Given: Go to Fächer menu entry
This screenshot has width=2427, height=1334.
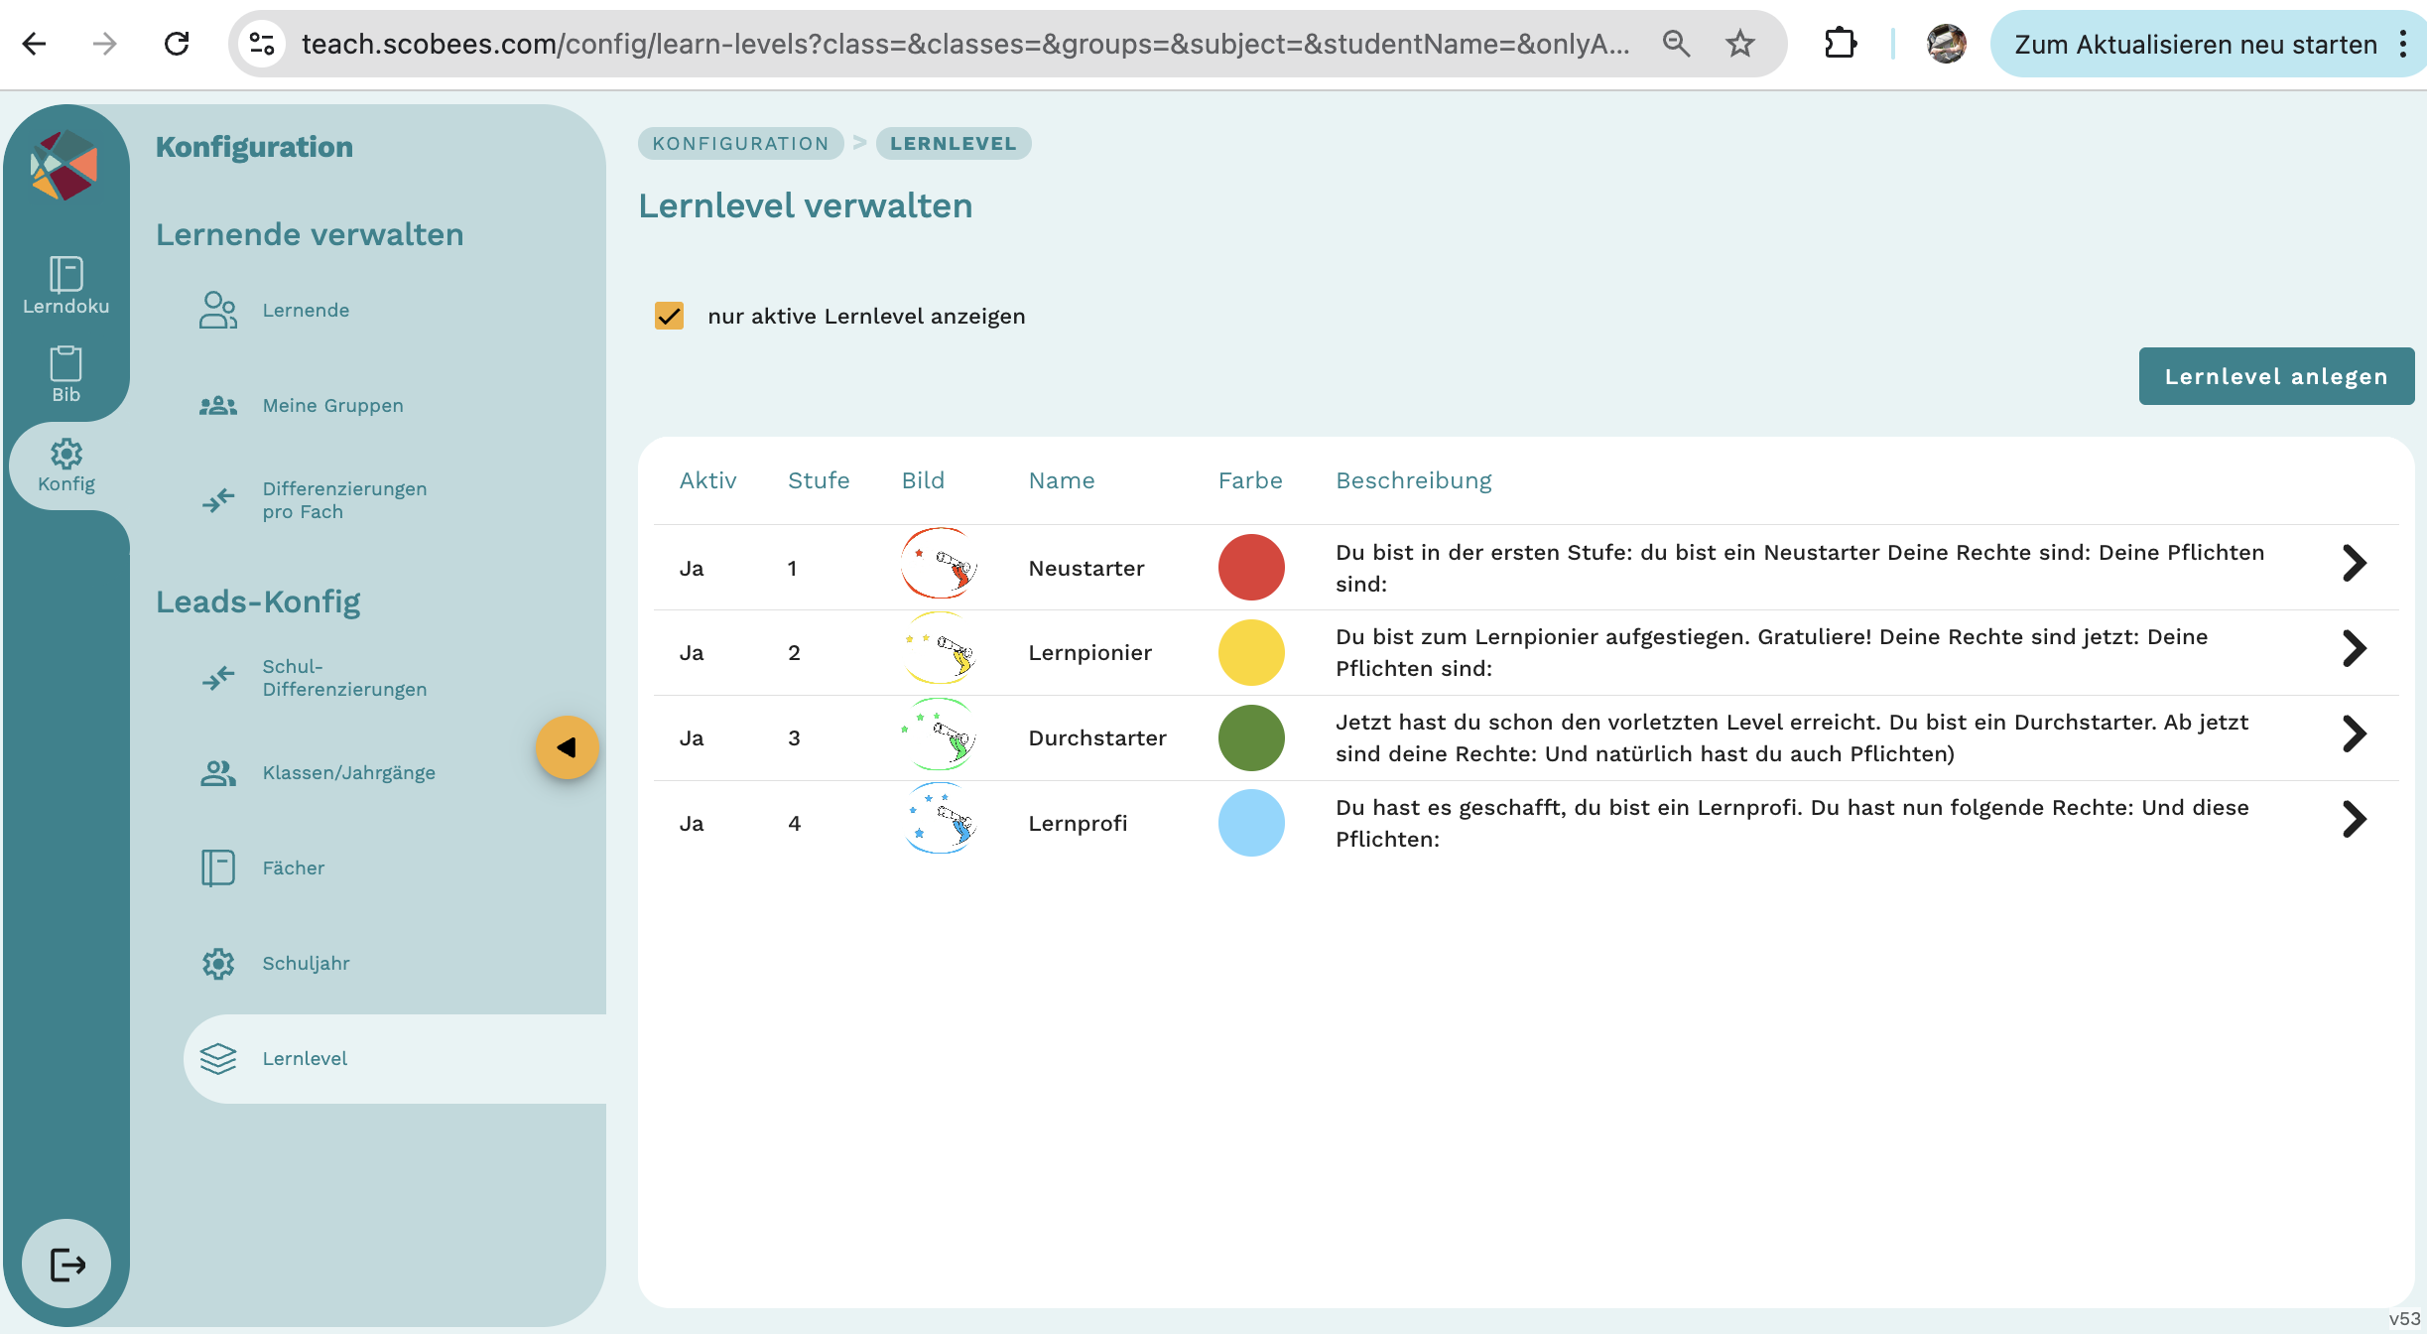Looking at the screenshot, I should pos(293,867).
